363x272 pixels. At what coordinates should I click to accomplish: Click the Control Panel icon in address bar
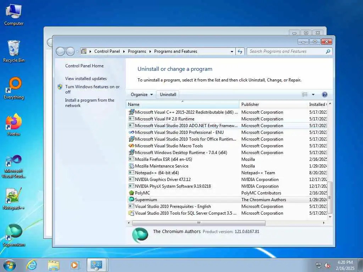(x=84, y=51)
